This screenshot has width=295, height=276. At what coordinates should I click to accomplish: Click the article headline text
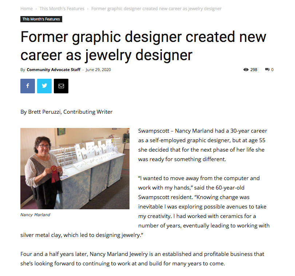pyautogui.click(x=143, y=46)
